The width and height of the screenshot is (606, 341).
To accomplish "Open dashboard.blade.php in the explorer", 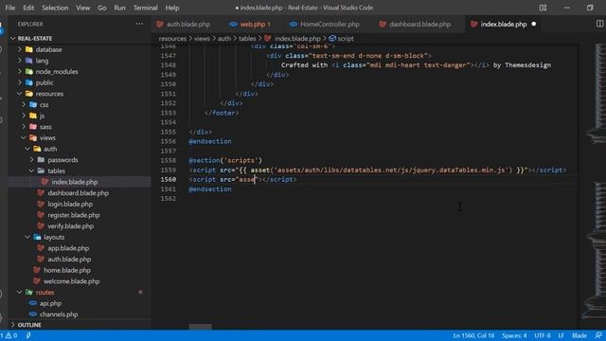I will (x=78, y=193).
